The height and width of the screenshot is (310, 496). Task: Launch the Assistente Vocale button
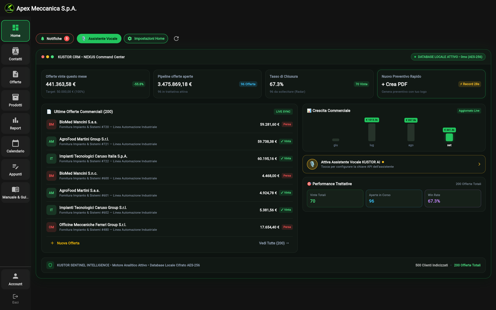tap(99, 38)
